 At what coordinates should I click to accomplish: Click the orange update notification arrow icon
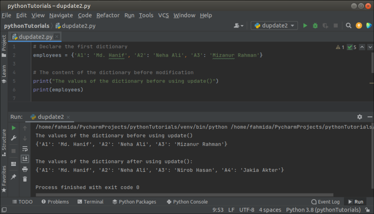[359, 25]
